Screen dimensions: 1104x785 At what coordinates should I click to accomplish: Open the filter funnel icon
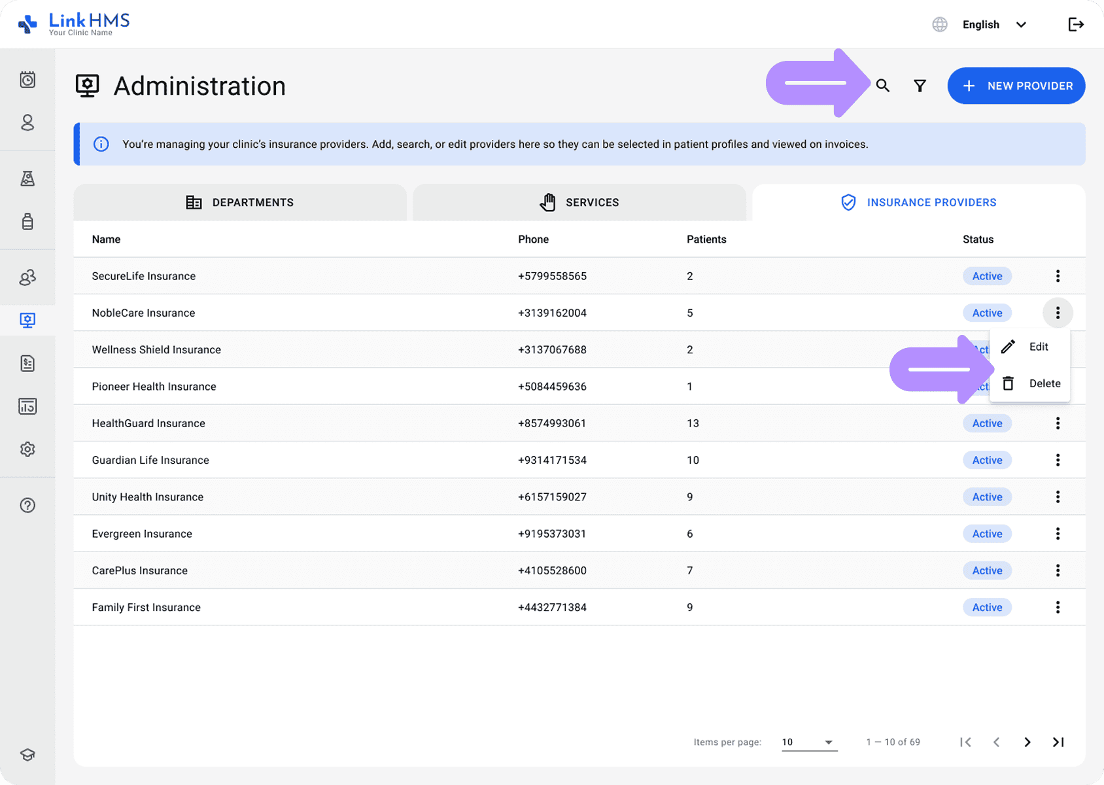pyautogui.click(x=920, y=86)
